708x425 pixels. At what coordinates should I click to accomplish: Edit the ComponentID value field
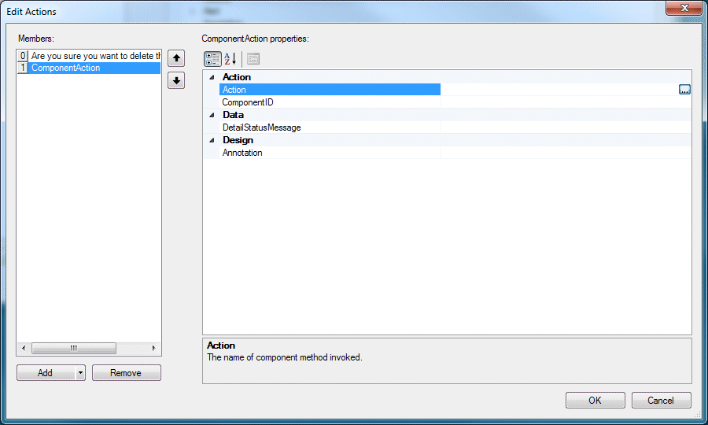coord(566,102)
